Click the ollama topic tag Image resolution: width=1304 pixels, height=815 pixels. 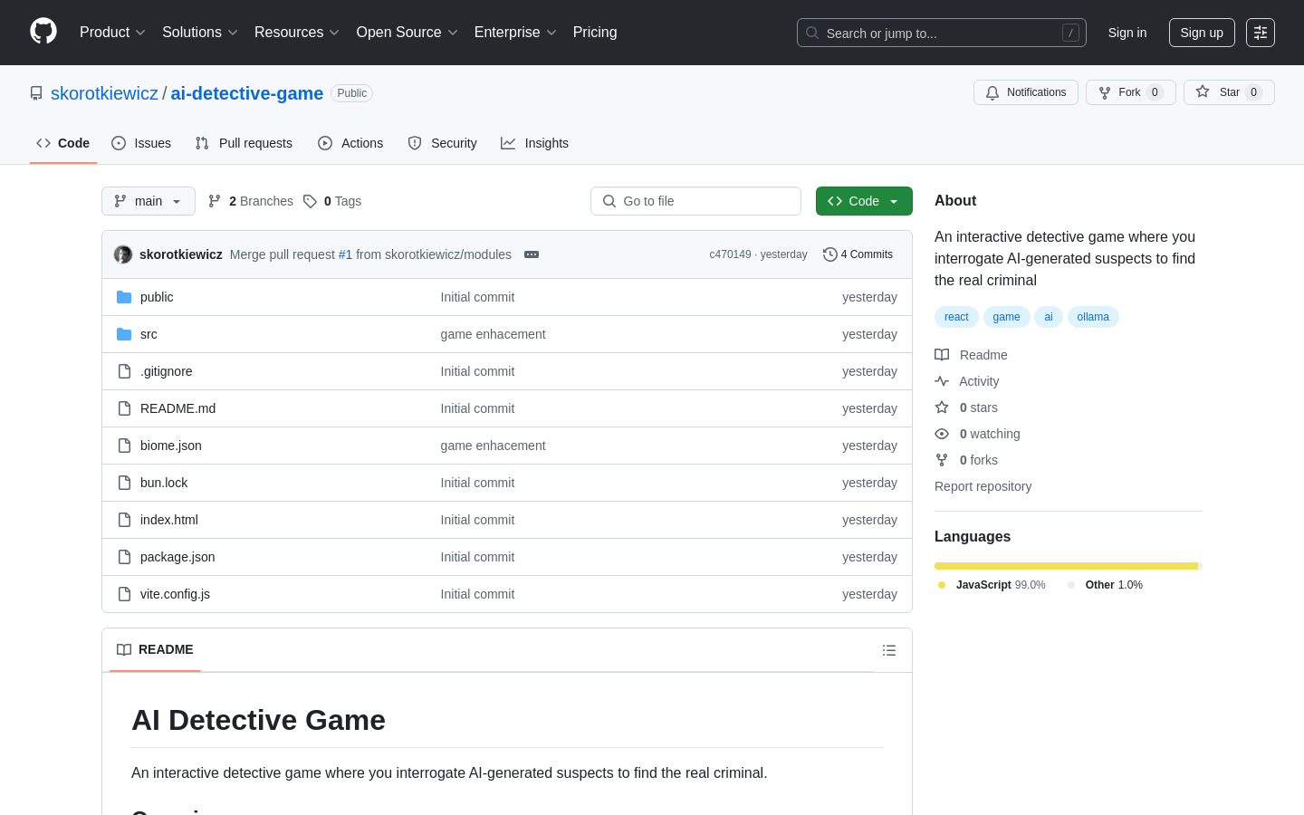click(x=1093, y=317)
